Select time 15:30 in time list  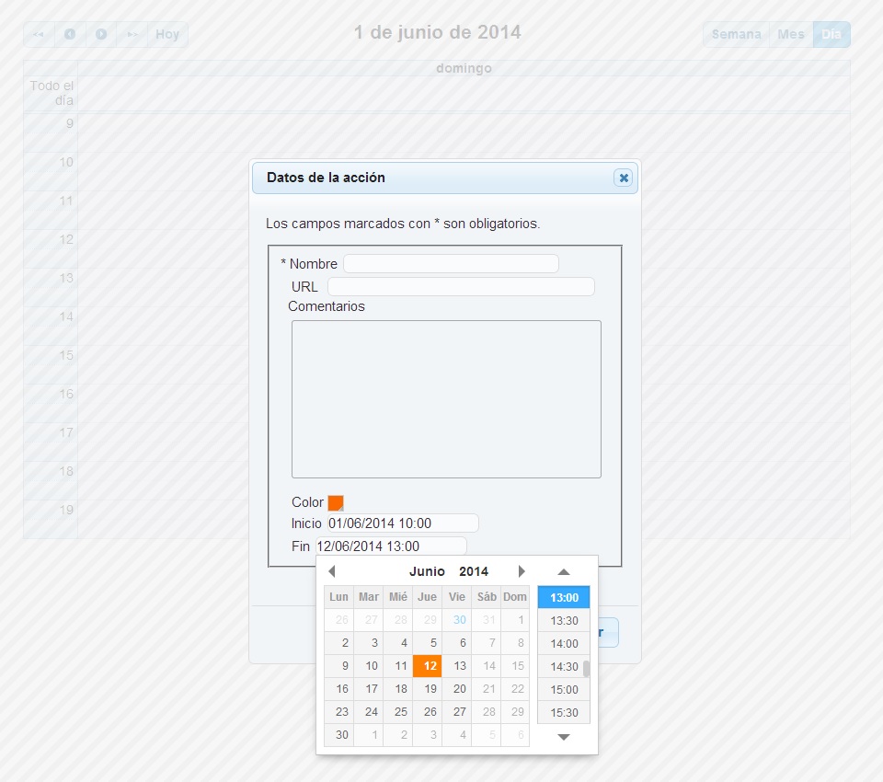coord(564,713)
